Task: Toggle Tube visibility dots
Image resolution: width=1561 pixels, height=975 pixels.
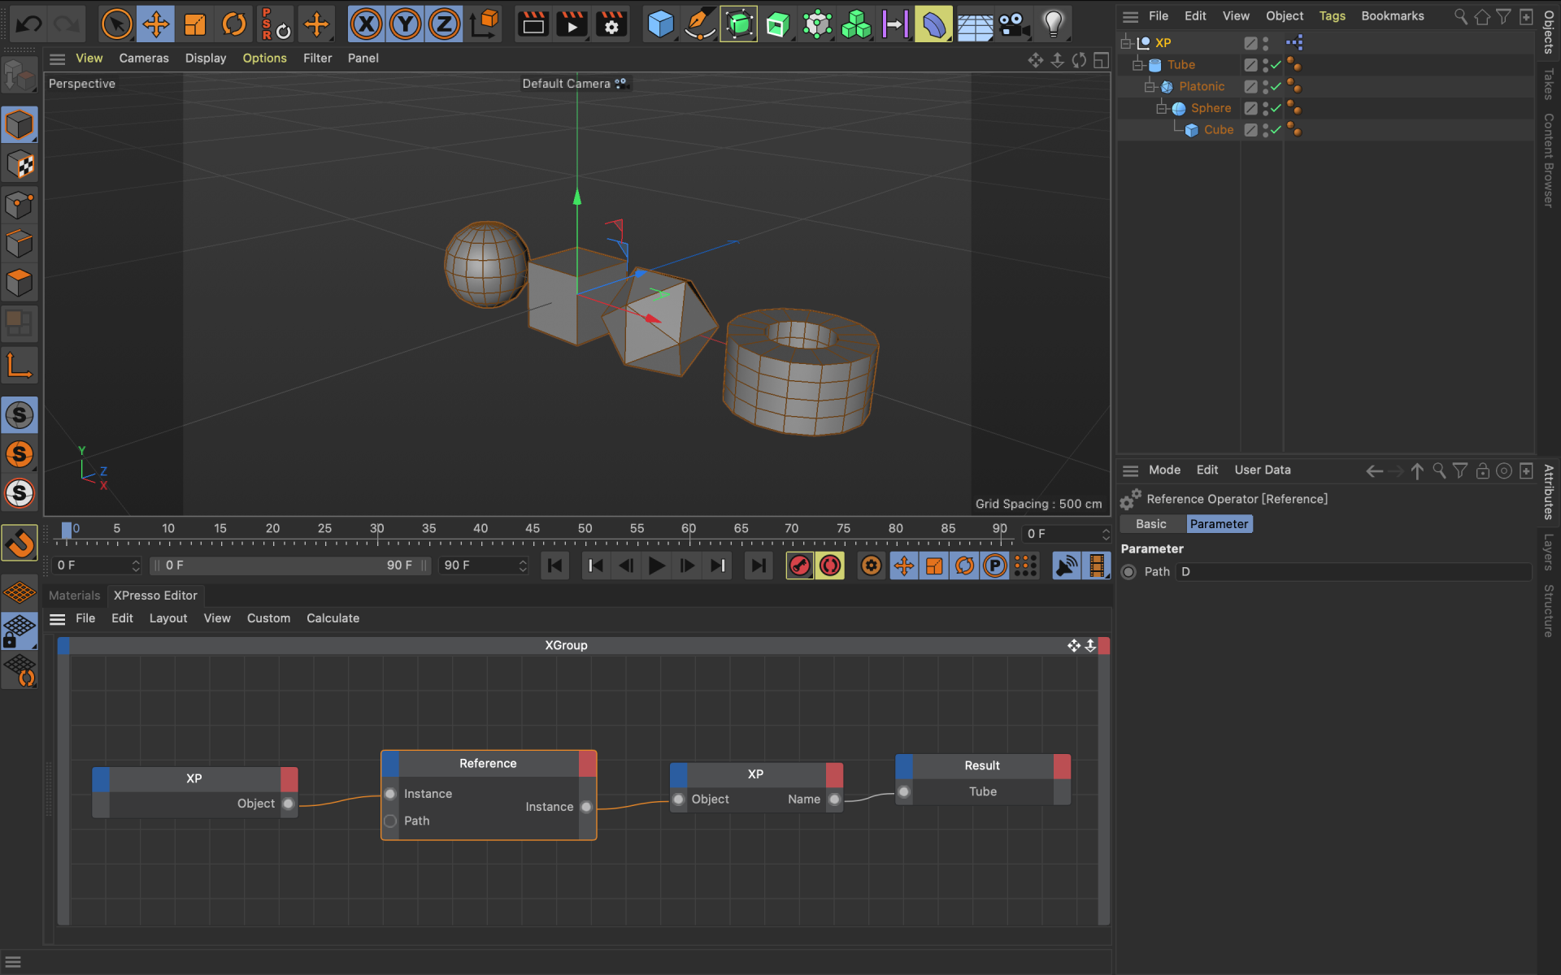Action: point(1265,65)
